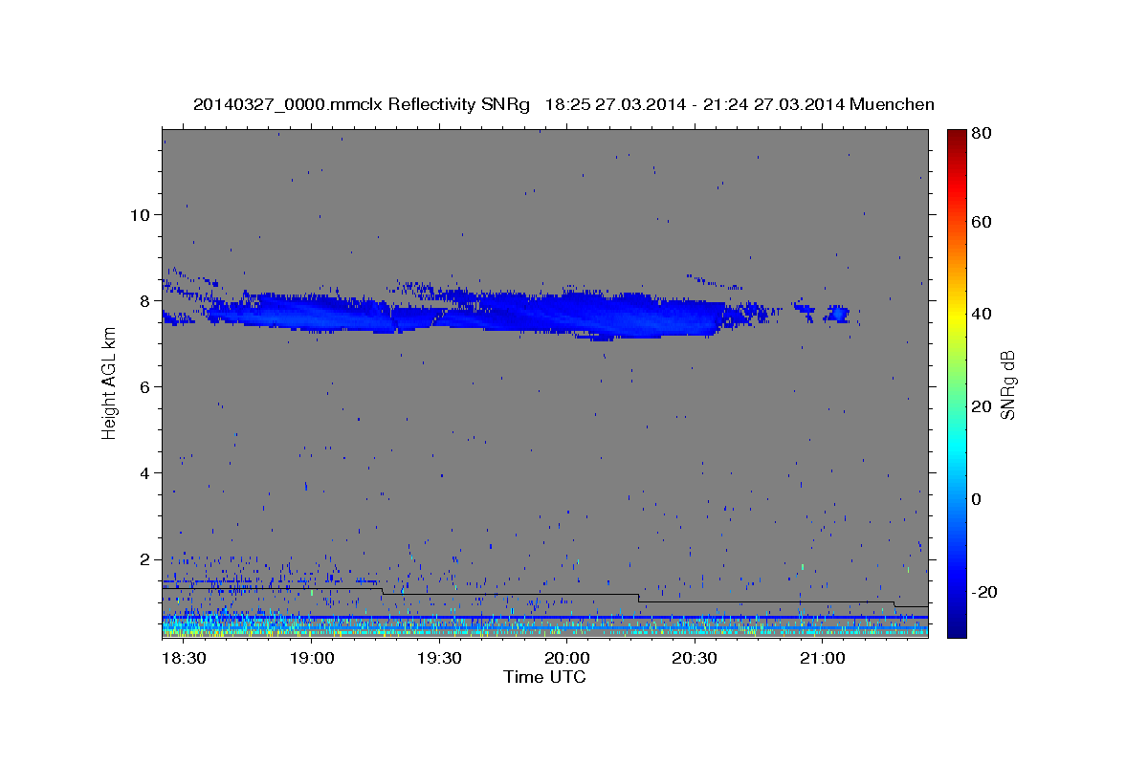Select the 20:00 time tick label
1148x765 pixels.
[x=566, y=659]
